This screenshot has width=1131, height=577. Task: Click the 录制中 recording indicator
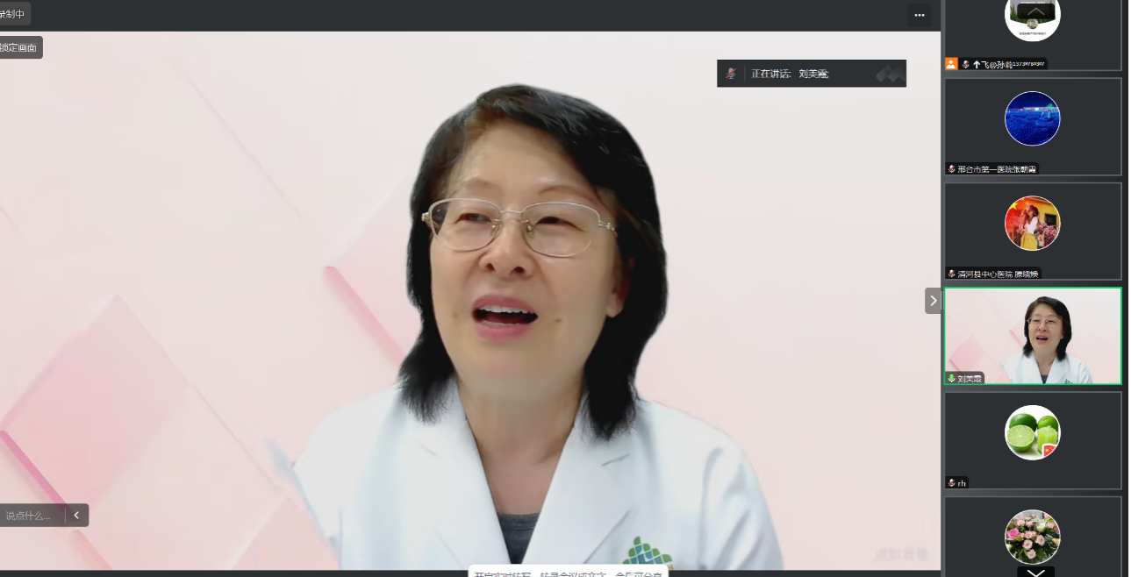[13, 14]
